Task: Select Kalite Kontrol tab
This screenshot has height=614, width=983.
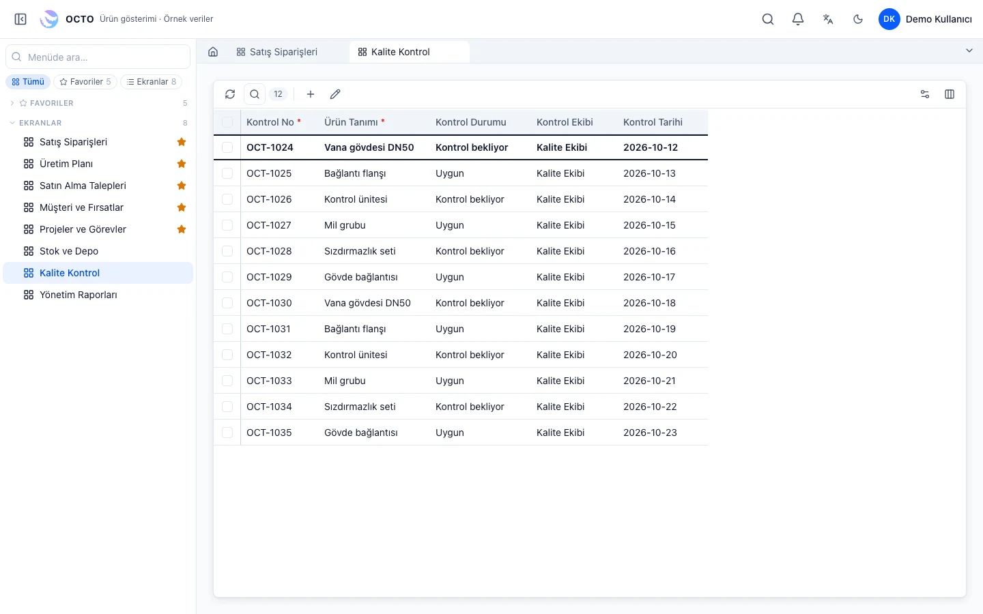Action: click(x=409, y=52)
